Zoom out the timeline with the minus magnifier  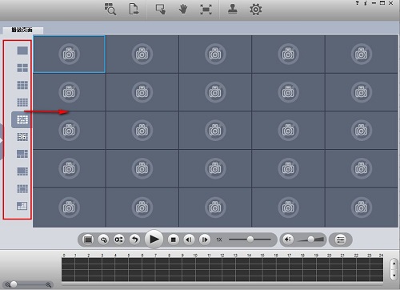tap(7, 285)
